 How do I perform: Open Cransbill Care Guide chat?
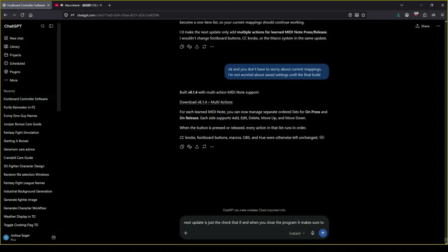(x=18, y=158)
